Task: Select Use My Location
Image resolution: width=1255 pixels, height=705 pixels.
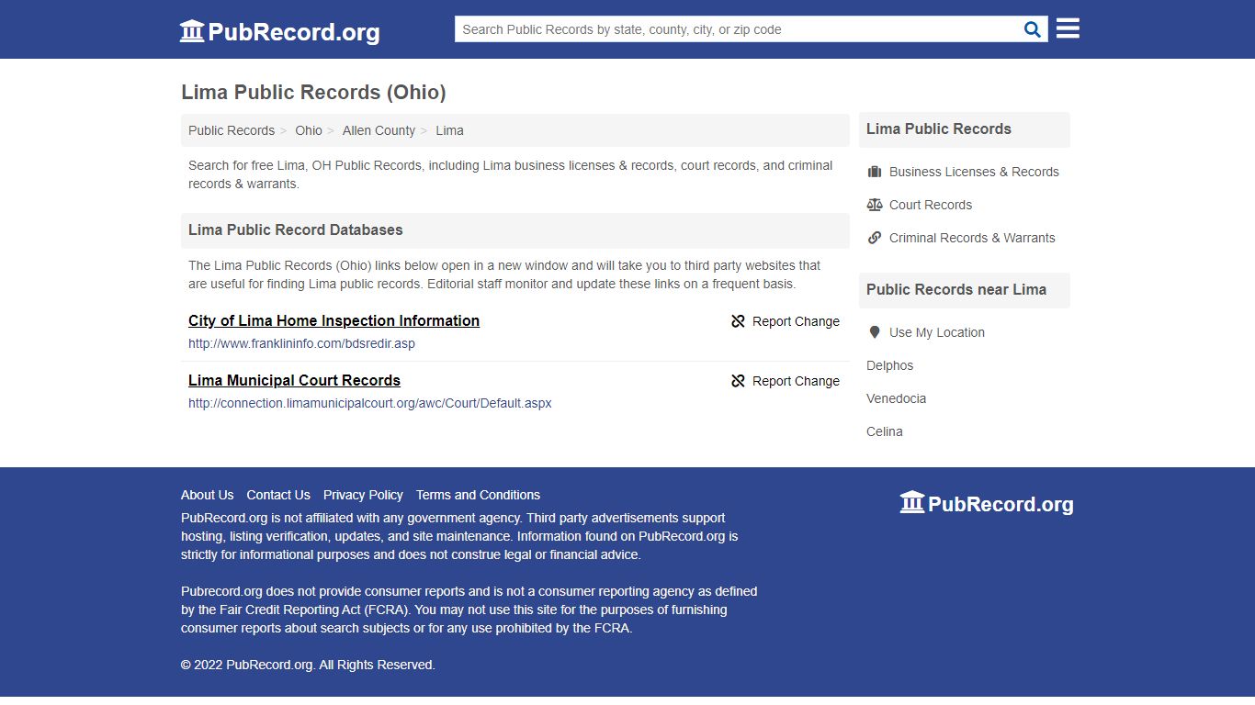Action: click(937, 332)
